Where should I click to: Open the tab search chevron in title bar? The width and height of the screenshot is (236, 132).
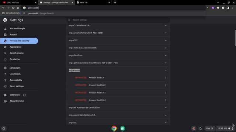[x=218, y=3]
